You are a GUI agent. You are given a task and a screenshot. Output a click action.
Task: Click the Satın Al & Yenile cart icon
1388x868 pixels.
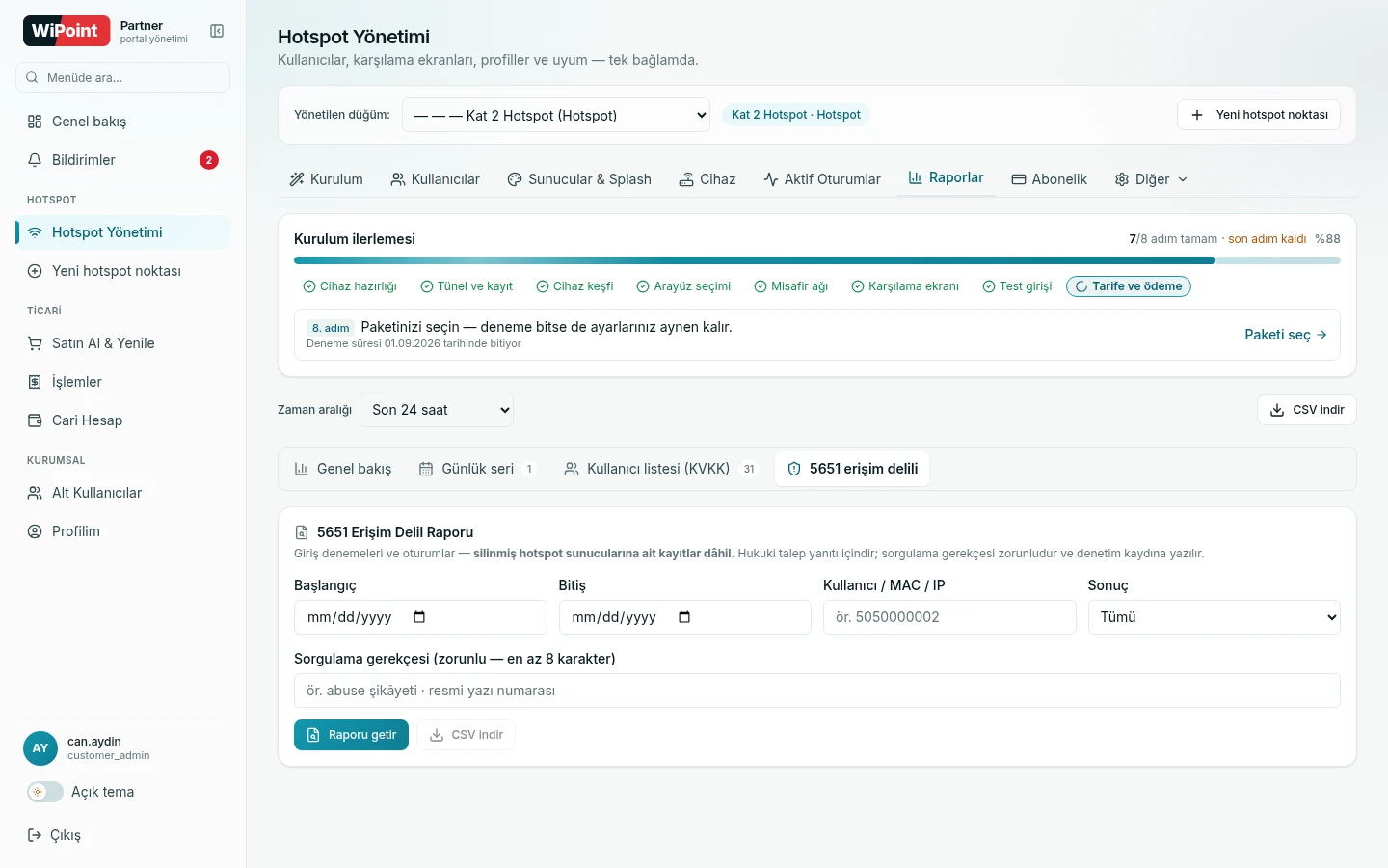pyautogui.click(x=35, y=343)
